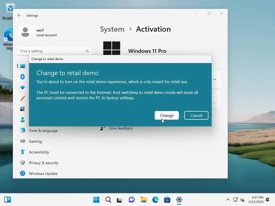Open the Windows Start menu
This screenshot has height=206, width=275.
[96, 200]
